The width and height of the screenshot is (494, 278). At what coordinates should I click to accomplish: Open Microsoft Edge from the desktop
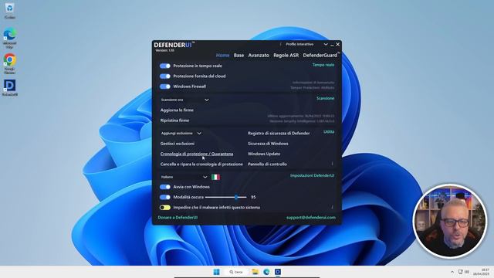tap(9, 38)
